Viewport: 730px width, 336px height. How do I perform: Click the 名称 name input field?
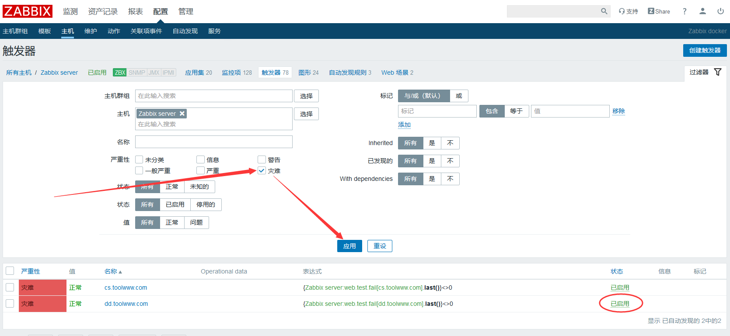coord(214,142)
